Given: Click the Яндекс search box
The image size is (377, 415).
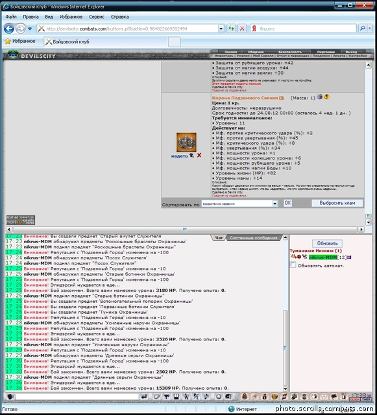Looking at the screenshot, I should 303,29.
